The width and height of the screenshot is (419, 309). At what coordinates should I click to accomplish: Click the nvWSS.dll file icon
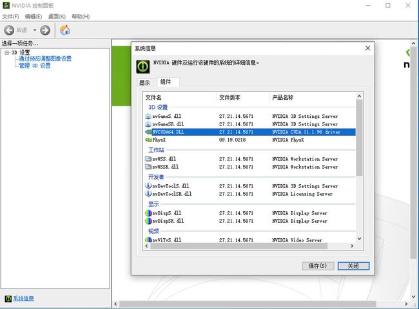(x=148, y=159)
